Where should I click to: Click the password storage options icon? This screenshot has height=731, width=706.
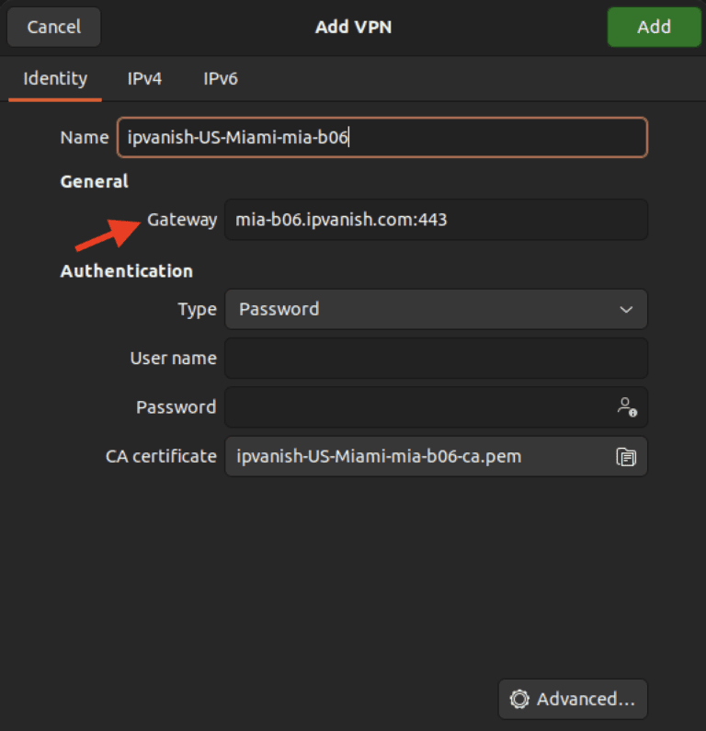click(627, 407)
